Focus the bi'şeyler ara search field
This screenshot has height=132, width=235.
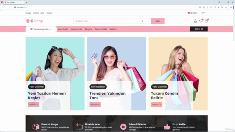tap(112, 21)
